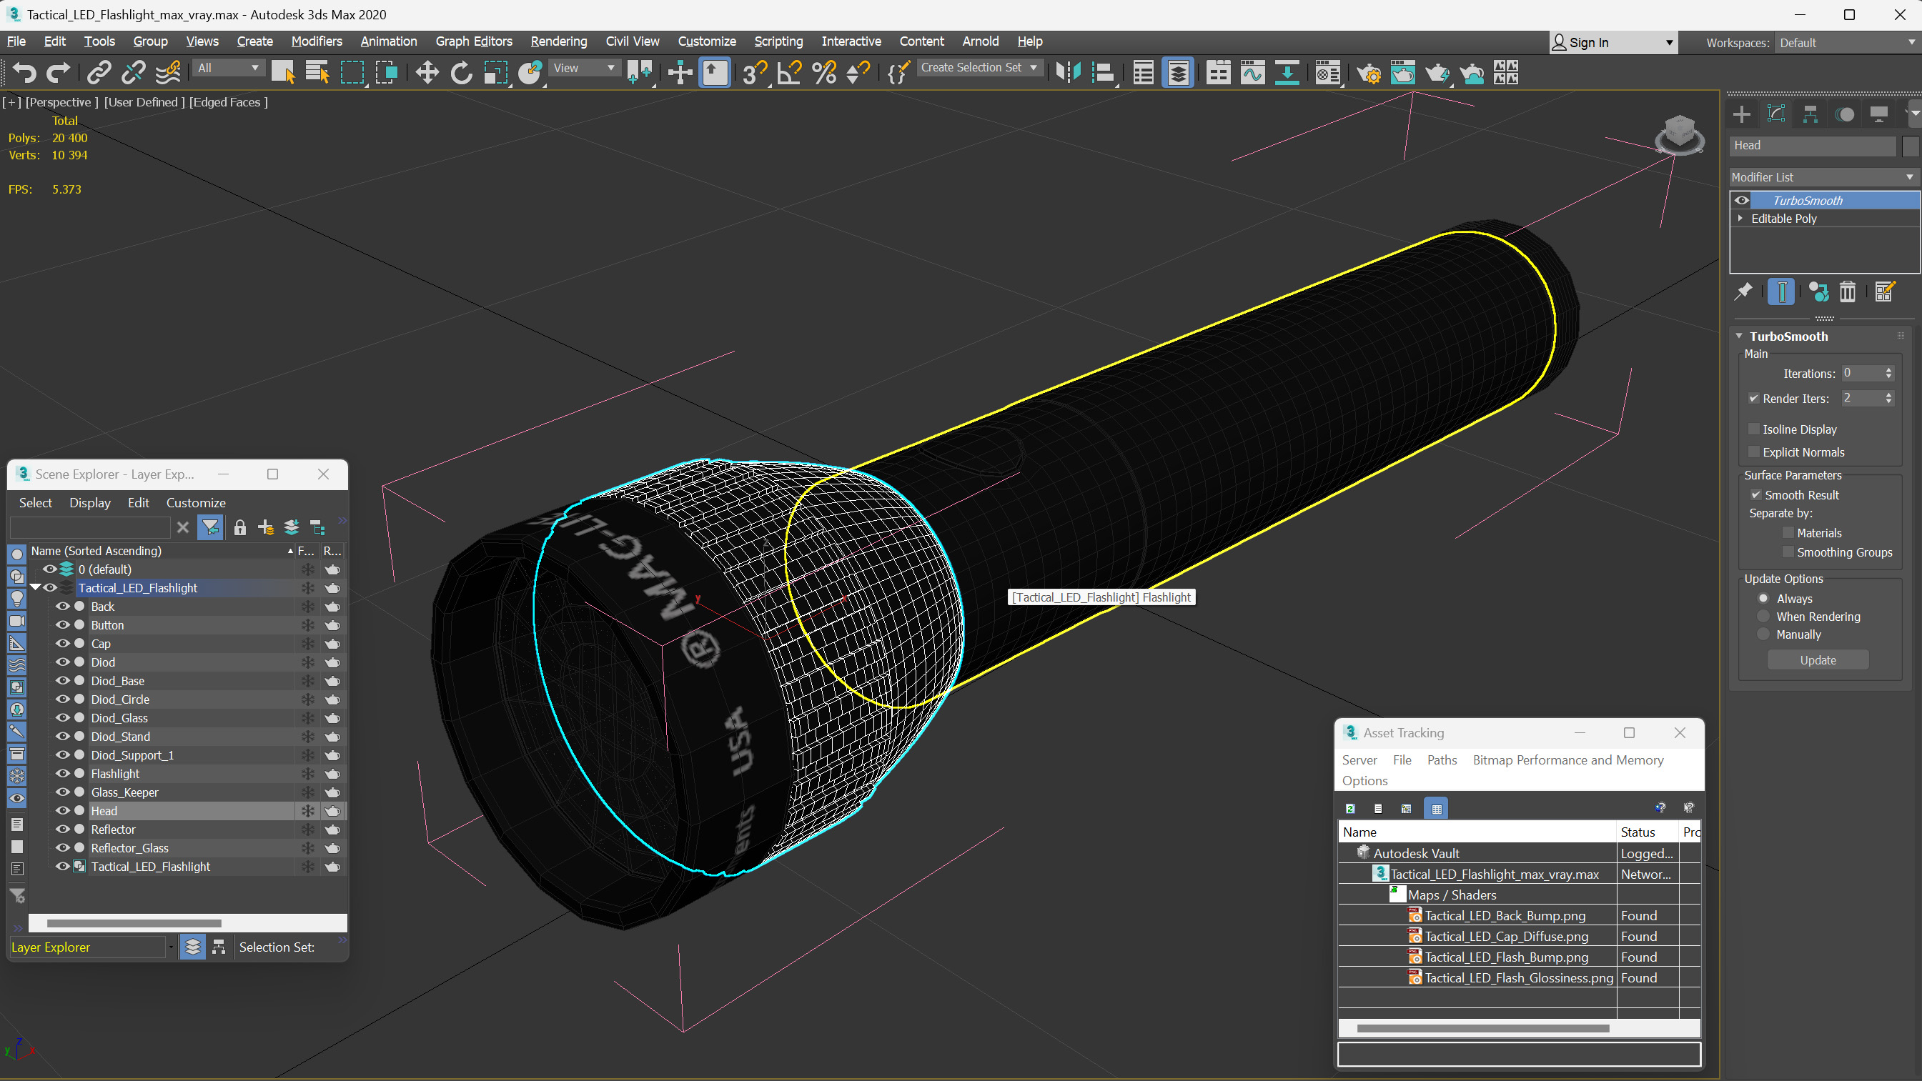Check Separate by Materials option
Image resolution: width=1922 pixels, height=1081 pixels.
pos(1788,533)
